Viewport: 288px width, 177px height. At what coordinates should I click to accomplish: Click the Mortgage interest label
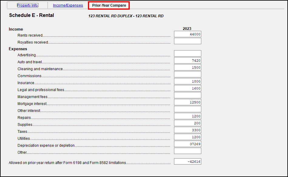click(x=32, y=104)
